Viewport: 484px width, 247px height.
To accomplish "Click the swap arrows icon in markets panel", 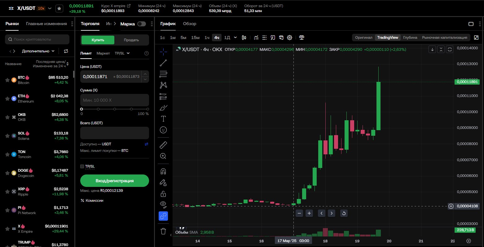I will [x=66, y=51].
